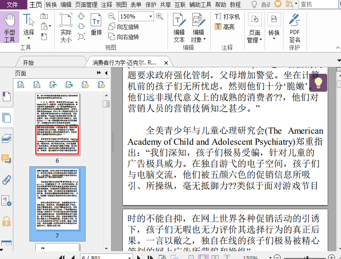341x259 pixels.
Task: Switch to the 开始 document tab
Action: pos(28,63)
